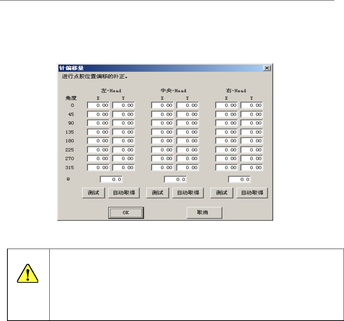The image size is (344, 321).
Task: Select 右-Head Y field at angle 45
Action: click(252, 114)
